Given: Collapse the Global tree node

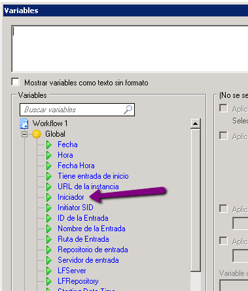Looking at the screenshot, I should click(24, 134).
